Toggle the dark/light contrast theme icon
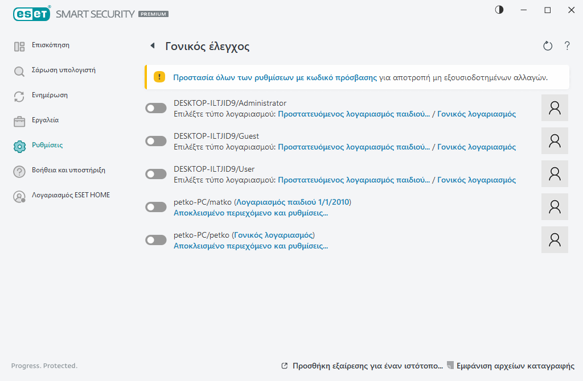Viewport: 583px width, 381px height. click(x=499, y=10)
